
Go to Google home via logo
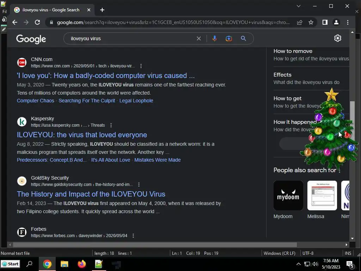[x=31, y=39]
